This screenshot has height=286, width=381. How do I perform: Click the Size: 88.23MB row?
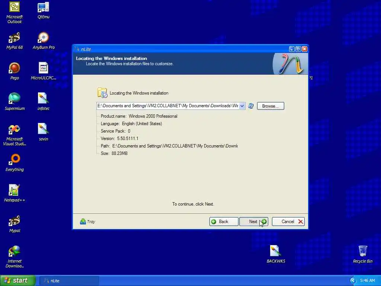(114, 153)
